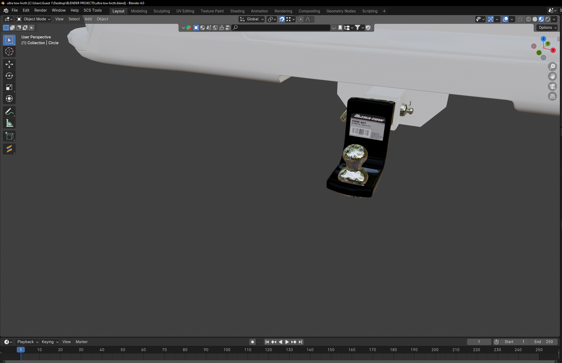Viewport: 562px width, 363px height.
Task: Select the Rotate tool
Action: tap(9, 76)
